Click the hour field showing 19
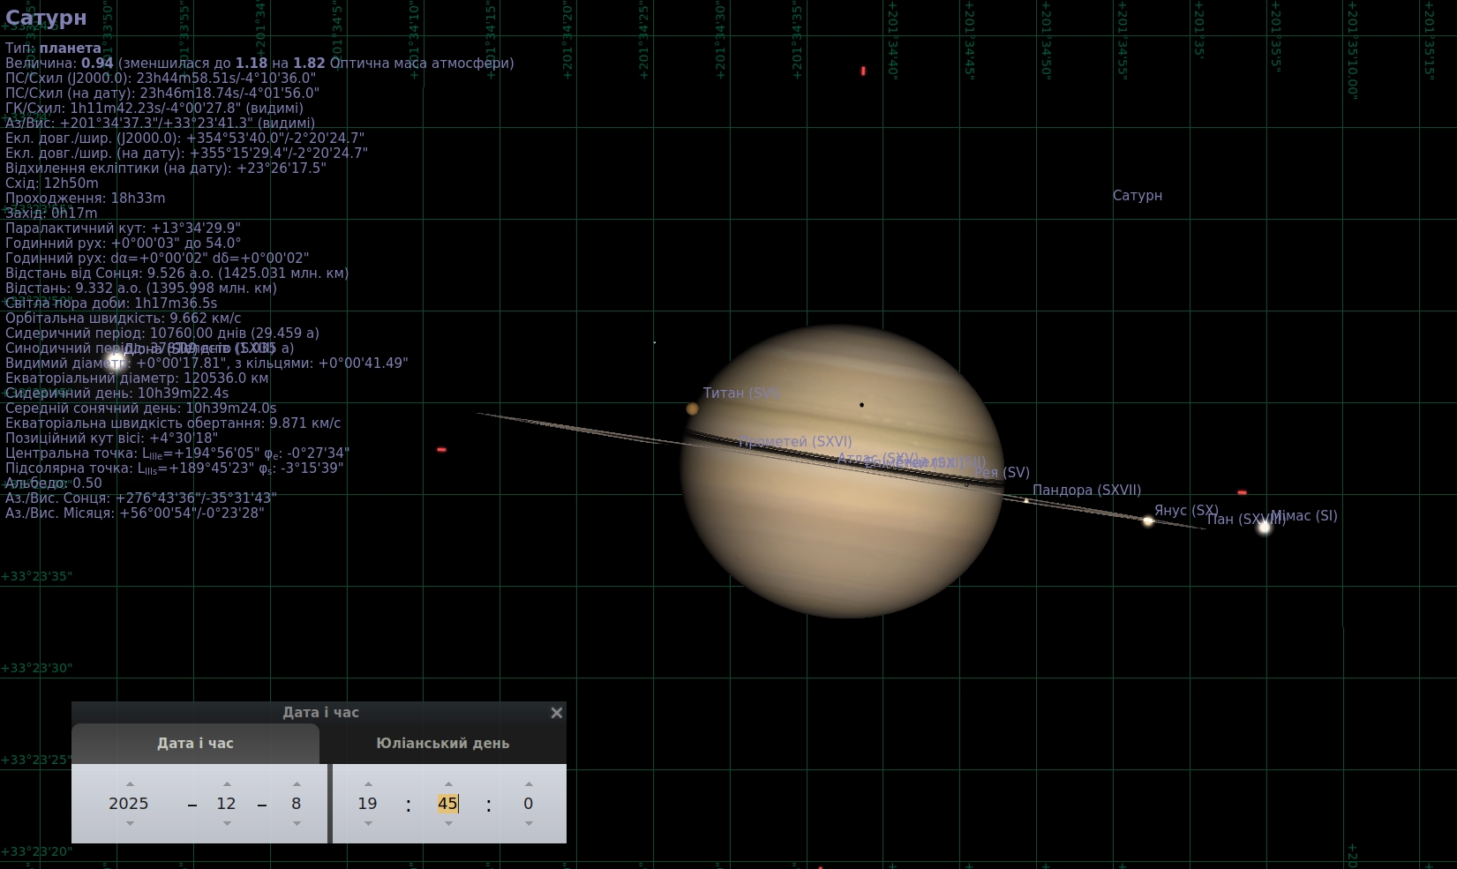This screenshot has height=869, width=1457. 368,804
